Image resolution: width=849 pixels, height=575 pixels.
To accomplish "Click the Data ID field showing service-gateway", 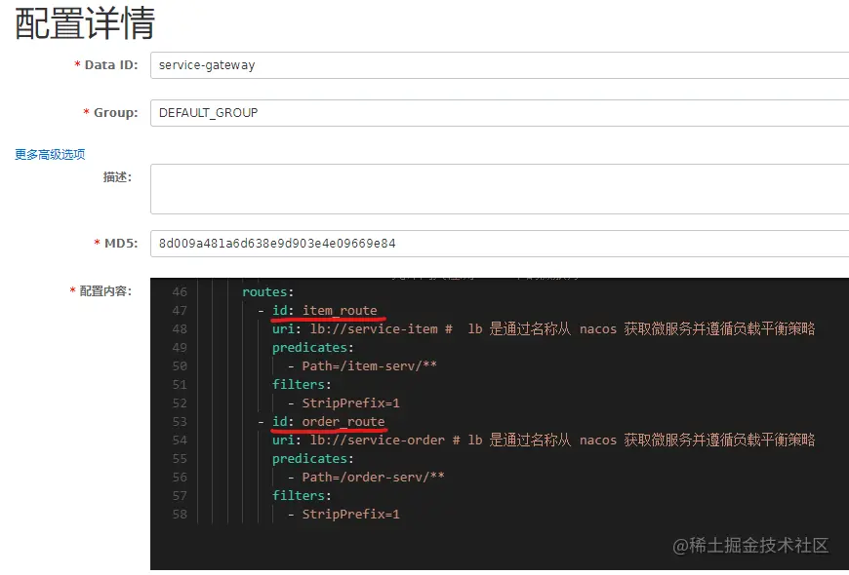I will (x=500, y=65).
